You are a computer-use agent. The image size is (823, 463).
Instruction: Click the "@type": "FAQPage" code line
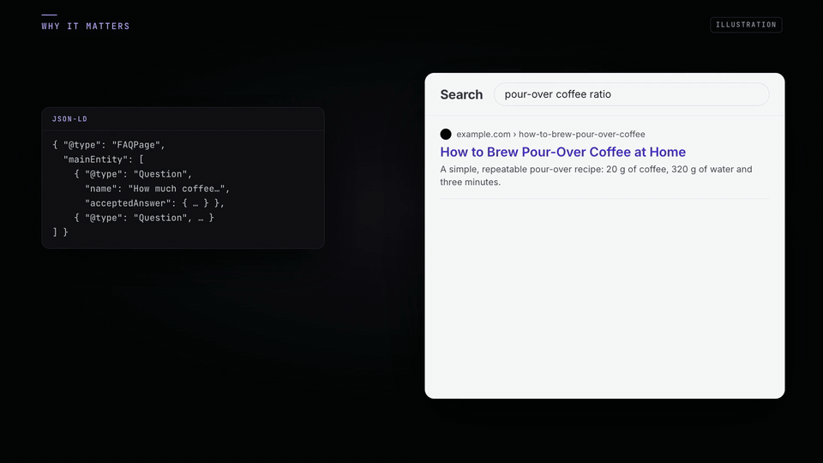tap(109, 145)
